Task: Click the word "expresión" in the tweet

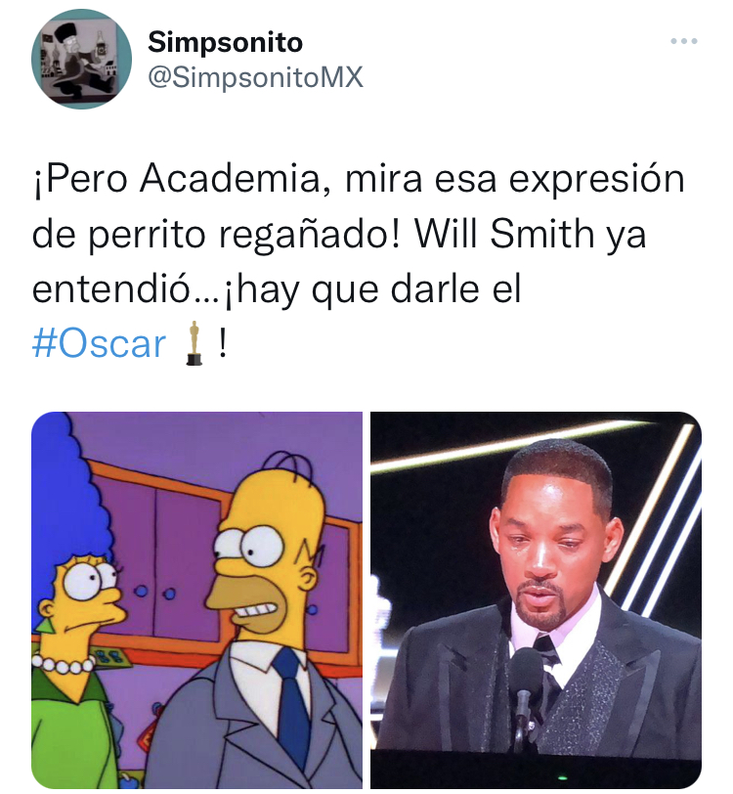Action: pyautogui.click(x=596, y=180)
